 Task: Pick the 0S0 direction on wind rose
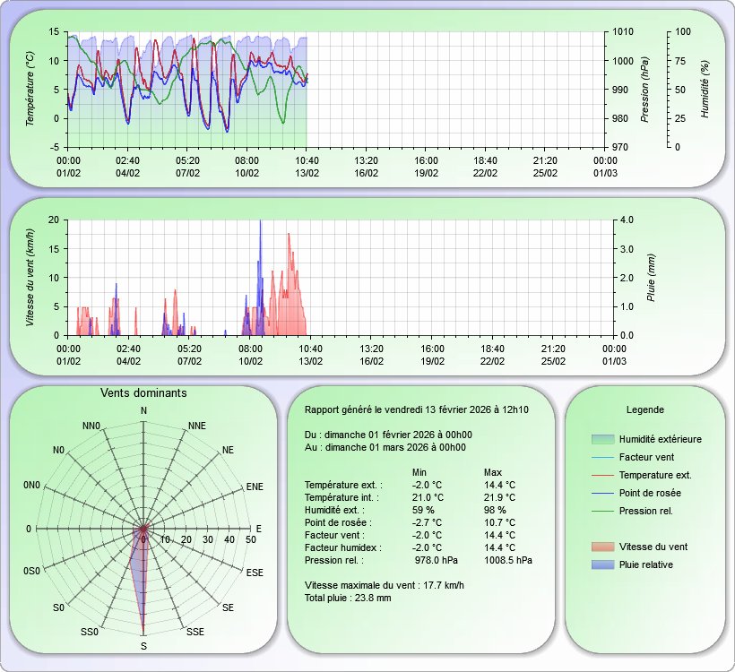(32, 572)
